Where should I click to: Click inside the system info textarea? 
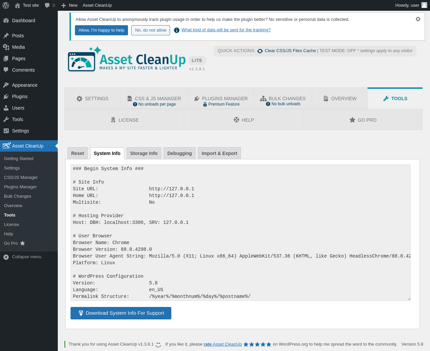pyautogui.click(x=241, y=233)
